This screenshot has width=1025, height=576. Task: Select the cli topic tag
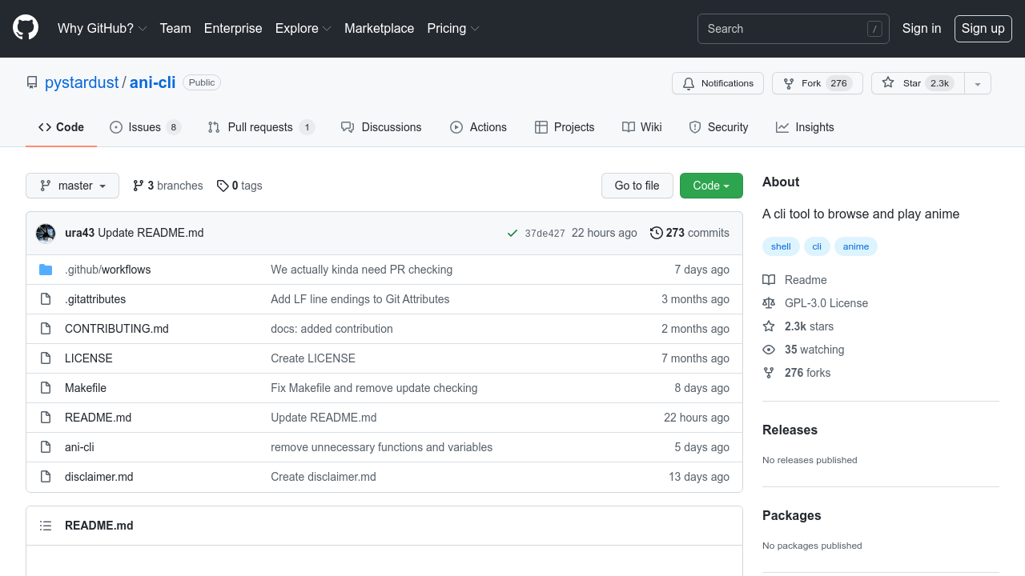pyautogui.click(x=817, y=246)
